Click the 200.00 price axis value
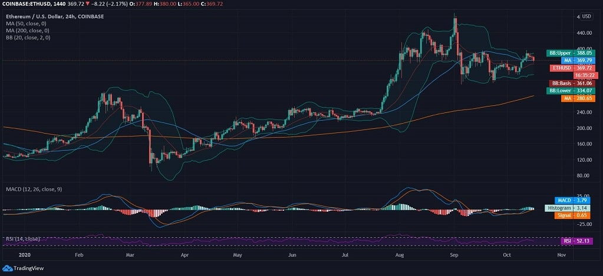 click(x=584, y=128)
